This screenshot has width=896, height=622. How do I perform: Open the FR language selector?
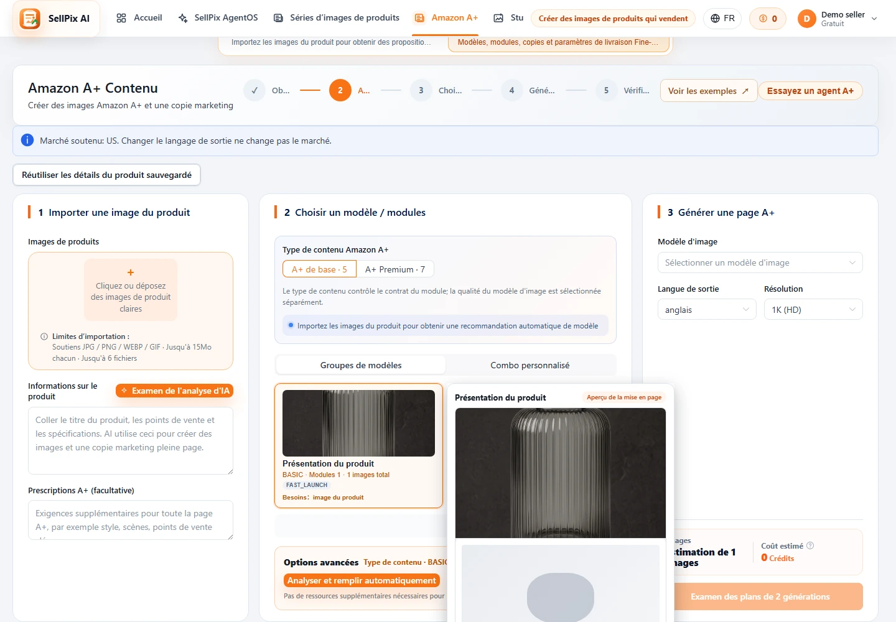click(722, 19)
